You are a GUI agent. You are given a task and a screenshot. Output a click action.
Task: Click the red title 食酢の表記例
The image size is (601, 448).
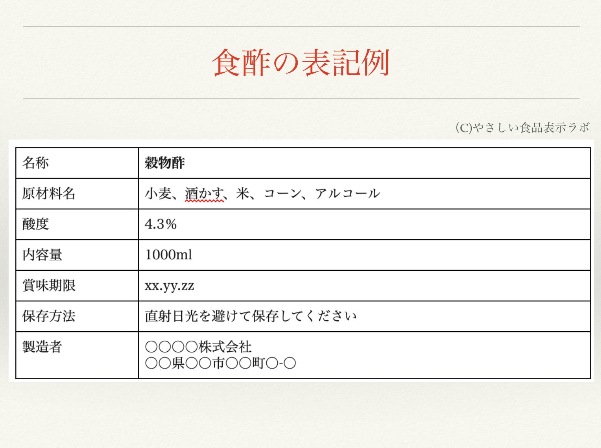click(x=300, y=63)
